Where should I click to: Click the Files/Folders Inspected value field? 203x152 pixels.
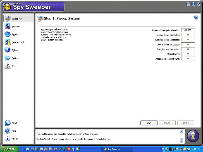tap(188, 49)
